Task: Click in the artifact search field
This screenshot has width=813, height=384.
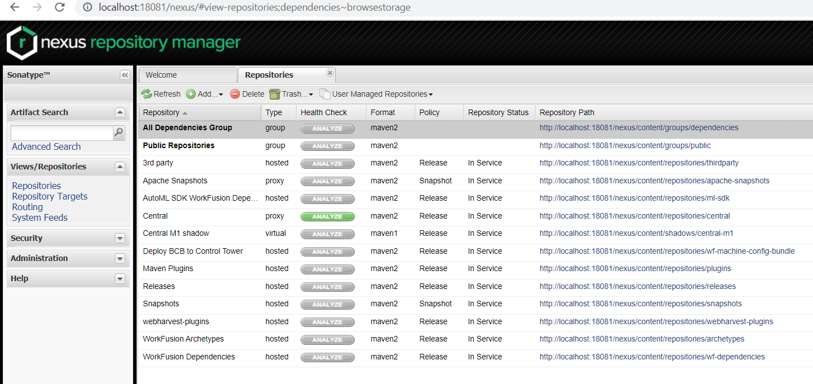Action: coord(62,132)
